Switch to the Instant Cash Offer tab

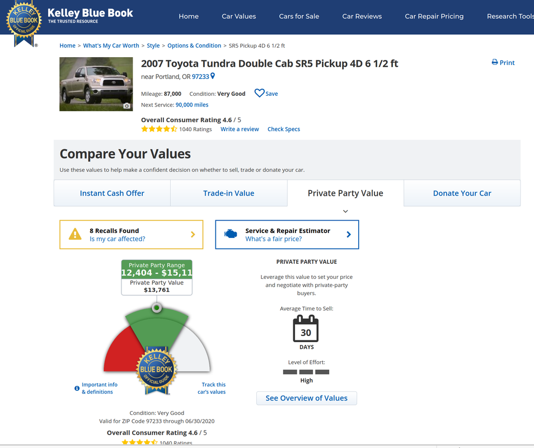pyautogui.click(x=112, y=193)
